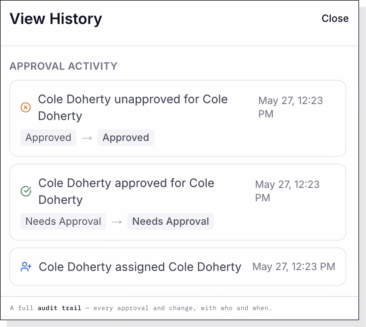
Task: Open the Cole Doherty approved entry
Action: click(178, 202)
